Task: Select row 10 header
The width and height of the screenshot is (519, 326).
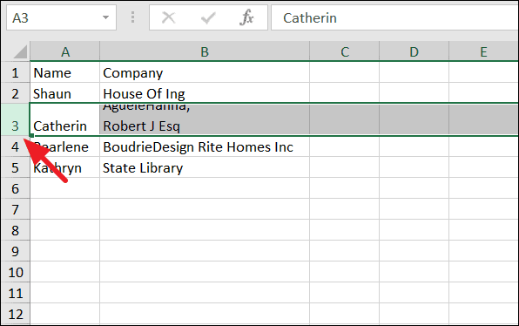Action: pyautogui.click(x=15, y=272)
